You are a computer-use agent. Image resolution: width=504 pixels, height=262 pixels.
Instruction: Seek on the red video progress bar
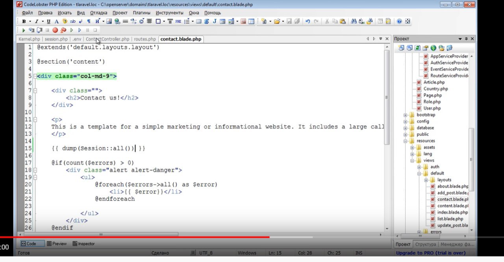coord(135,237)
